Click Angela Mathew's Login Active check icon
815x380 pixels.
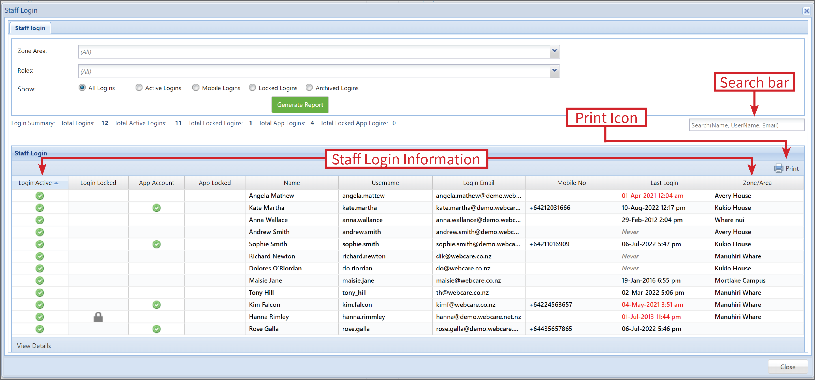pos(39,196)
